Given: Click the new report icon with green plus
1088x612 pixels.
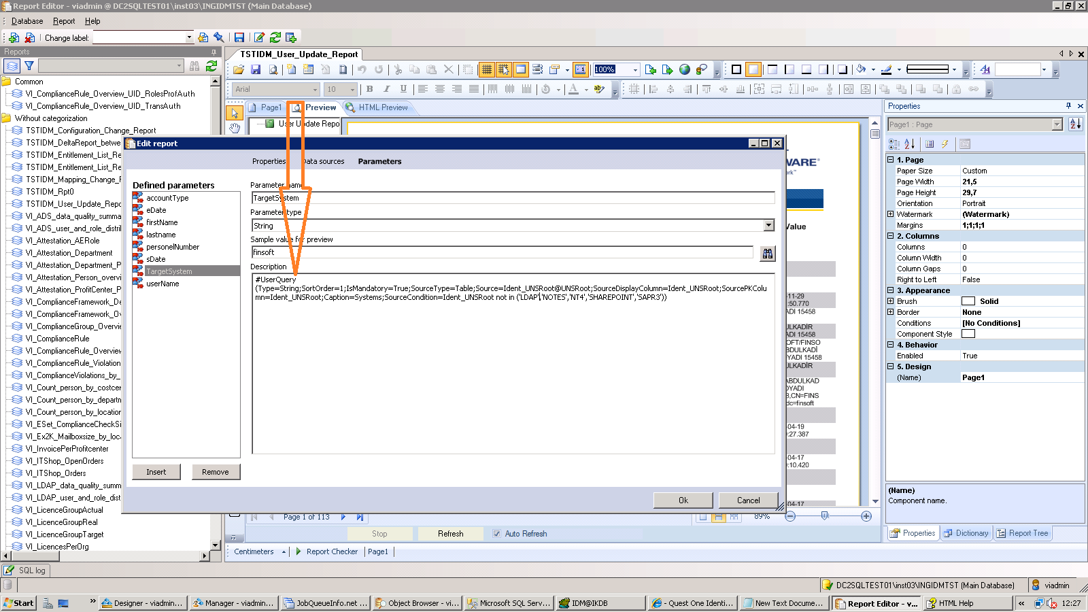Looking at the screenshot, I should 14,37.
